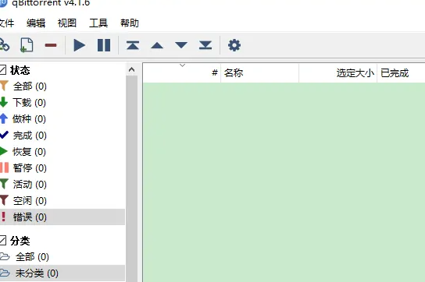Open the 视图 menu
The height and width of the screenshot is (282, 425).
pos(67,23)
